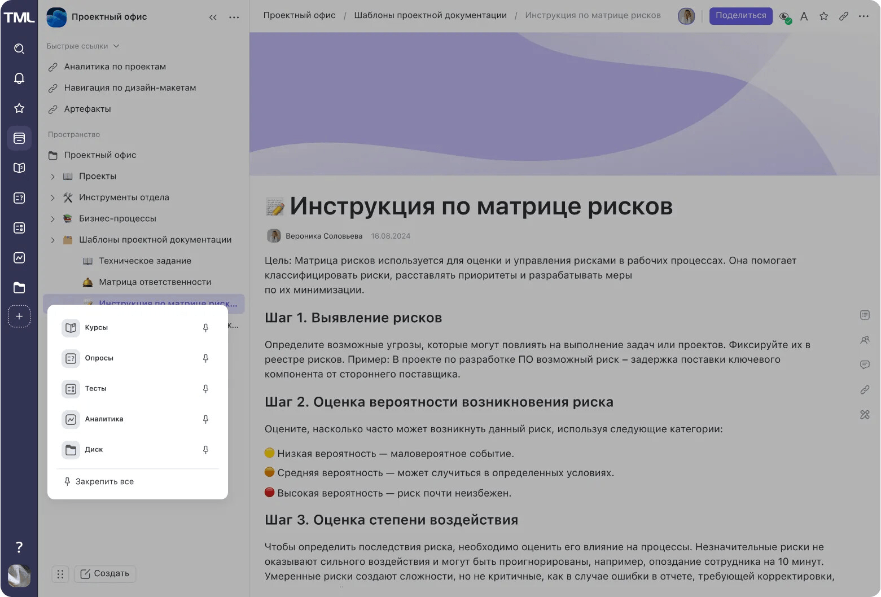Open Матрица ответственности page in tree
Image resolution: width=881 pixels, height=597 pixels.
155,282
